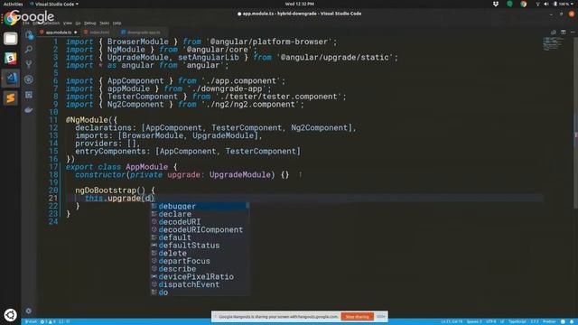Click the clock in the top bar

point(299,4)
